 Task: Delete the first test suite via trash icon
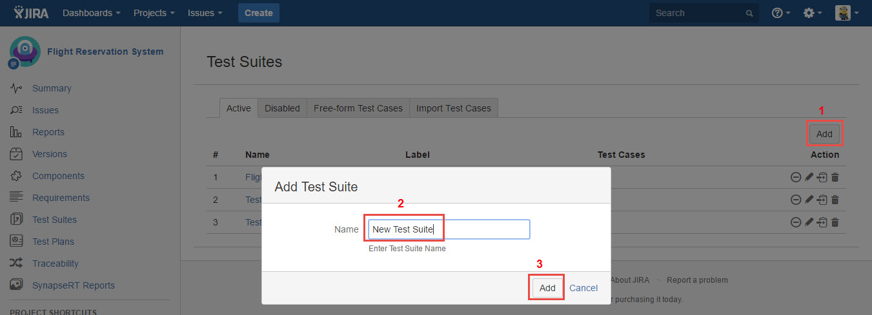[835, 177]
